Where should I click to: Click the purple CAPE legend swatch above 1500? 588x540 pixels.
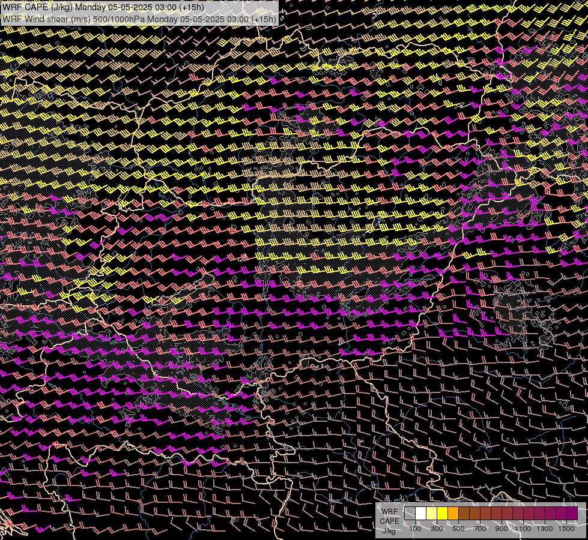coord(572,514)
